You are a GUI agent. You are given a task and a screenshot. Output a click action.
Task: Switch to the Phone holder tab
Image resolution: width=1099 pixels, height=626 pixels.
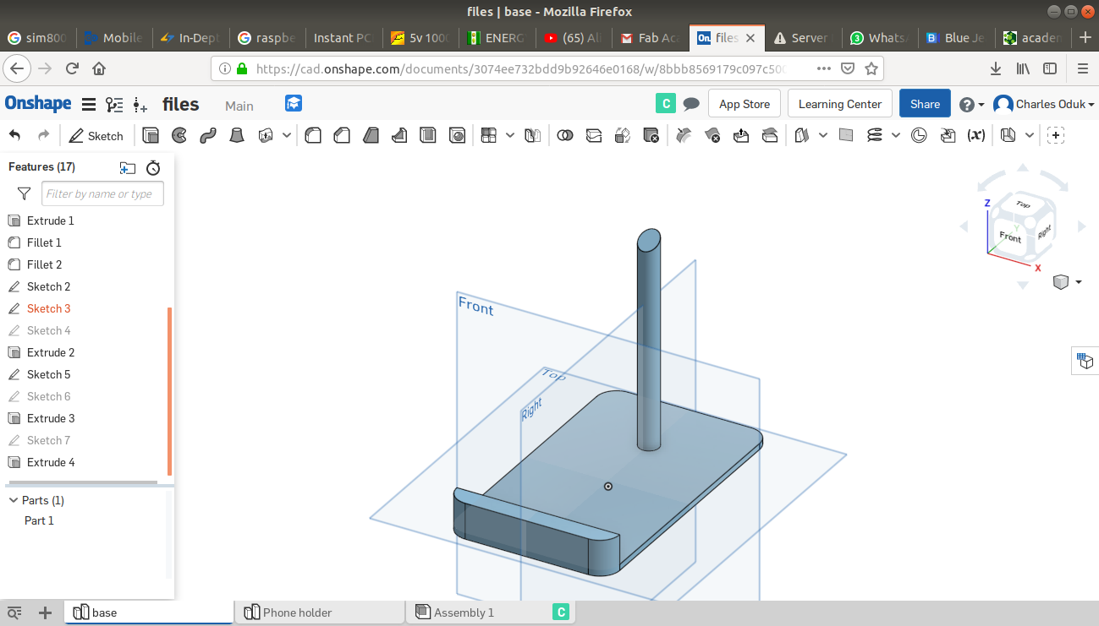[x=320, y=612]
